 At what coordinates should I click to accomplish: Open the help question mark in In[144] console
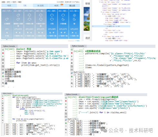pyautogui.click(x=3, y=79)
